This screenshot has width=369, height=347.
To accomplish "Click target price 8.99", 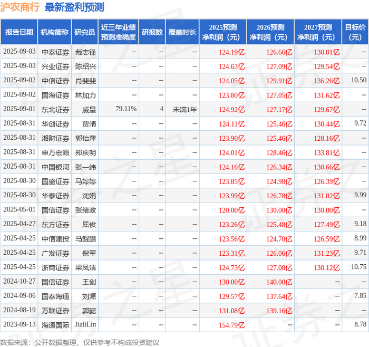I will coord(360,238).
